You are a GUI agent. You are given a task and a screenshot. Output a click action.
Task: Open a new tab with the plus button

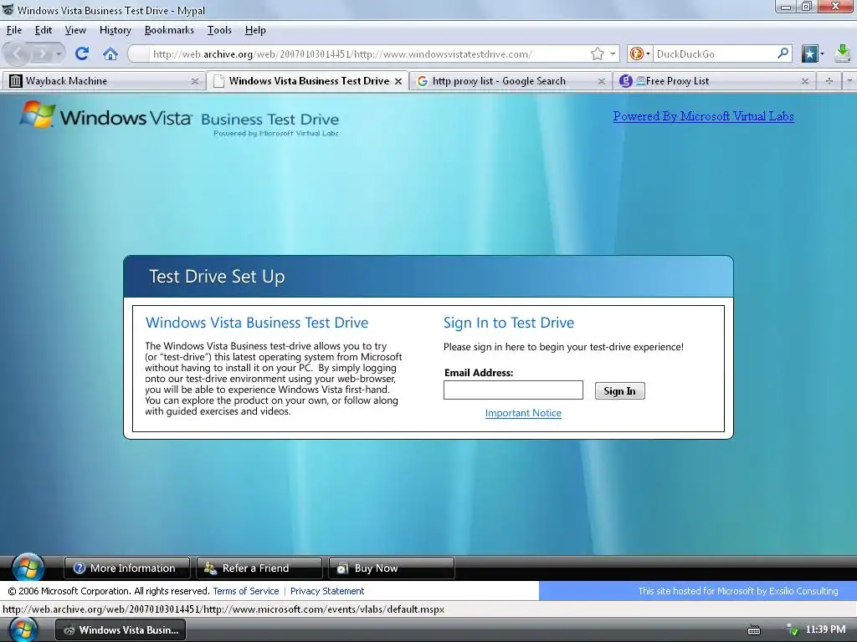[x=829, y=81]
